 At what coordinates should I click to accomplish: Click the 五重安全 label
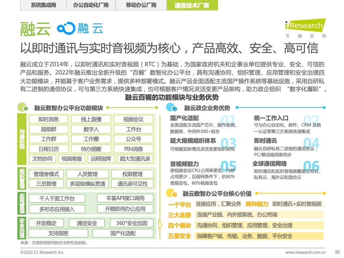(x=180, y=236)
